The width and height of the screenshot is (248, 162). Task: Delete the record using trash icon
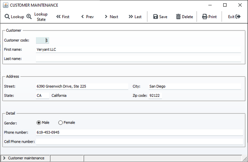(184, 16)
